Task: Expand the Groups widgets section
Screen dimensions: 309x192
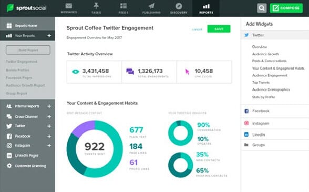Action: click(x=275, y=145)
